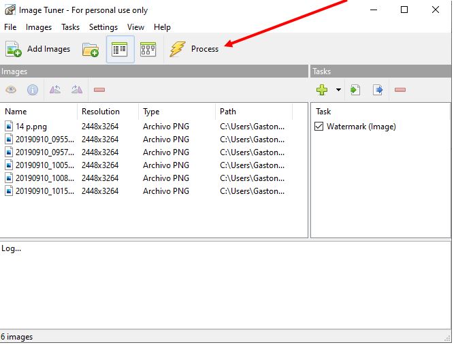Open the Images menu

39,27
